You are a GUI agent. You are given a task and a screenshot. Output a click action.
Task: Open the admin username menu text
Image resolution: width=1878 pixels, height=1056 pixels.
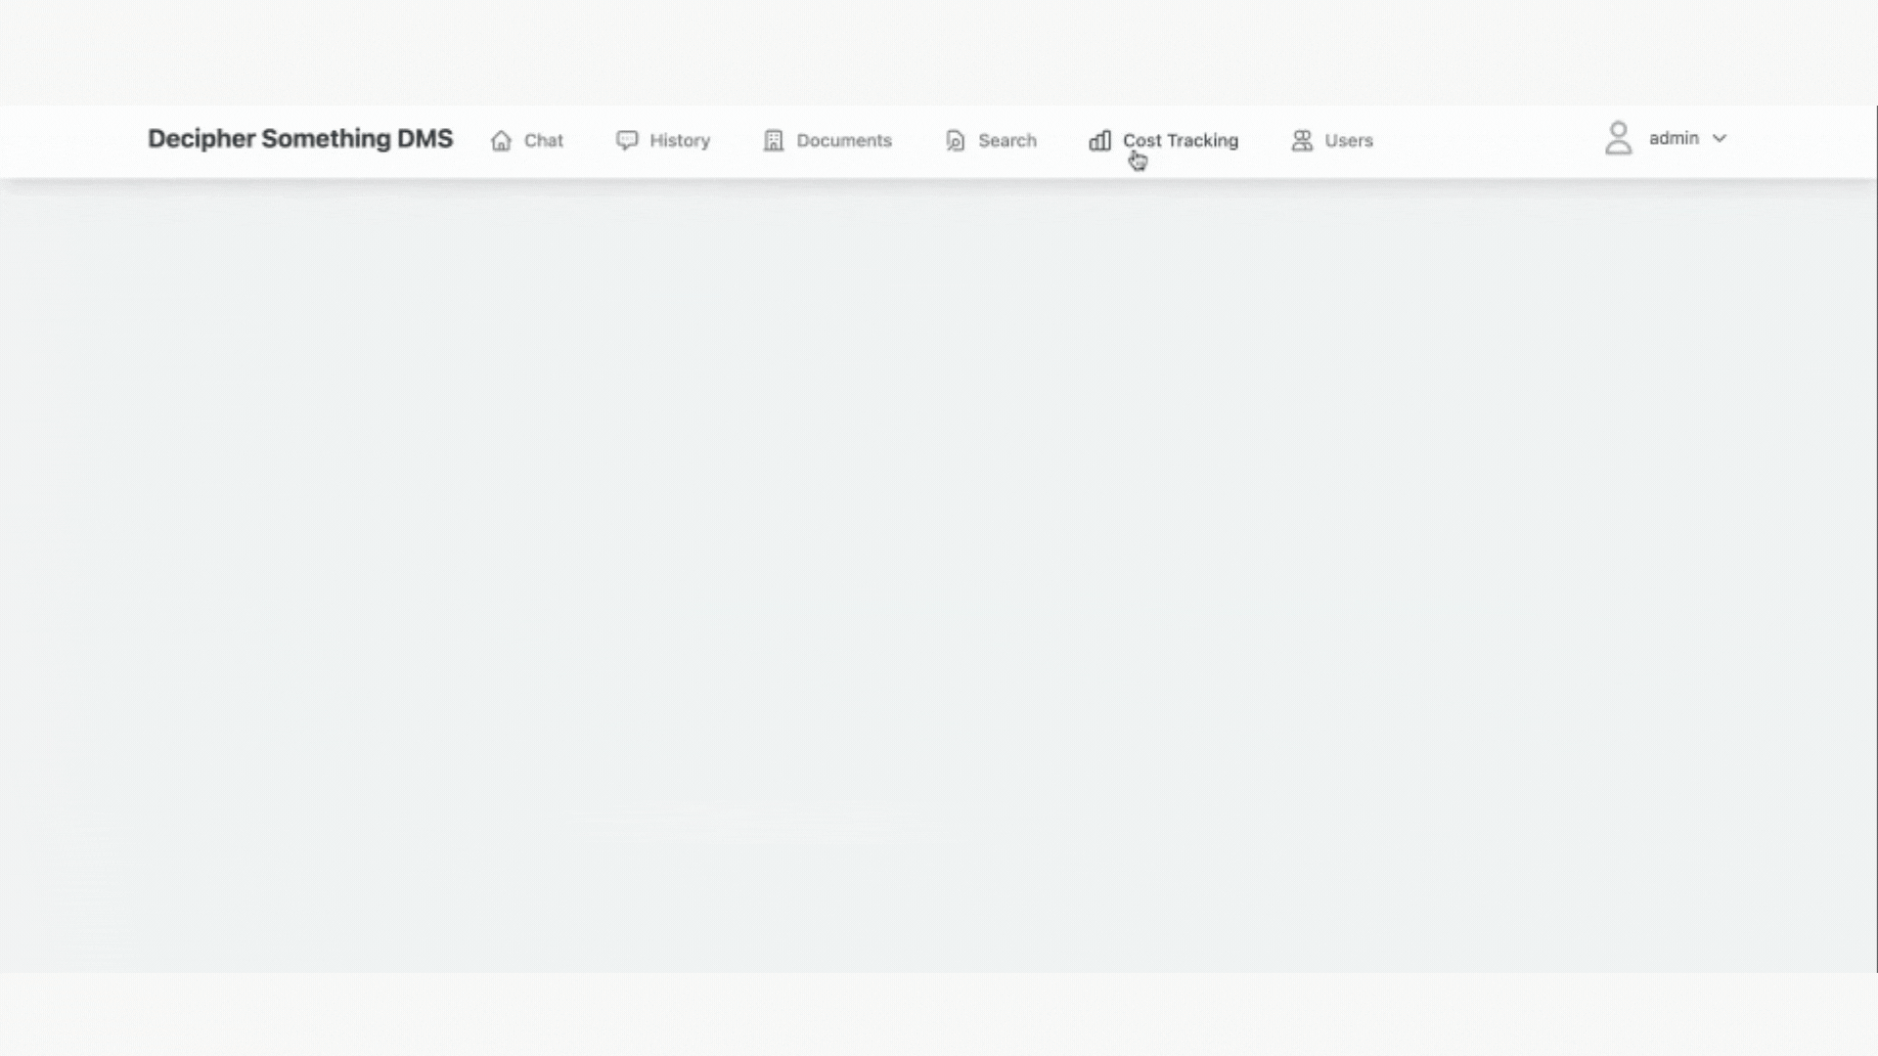point(1674,139)
